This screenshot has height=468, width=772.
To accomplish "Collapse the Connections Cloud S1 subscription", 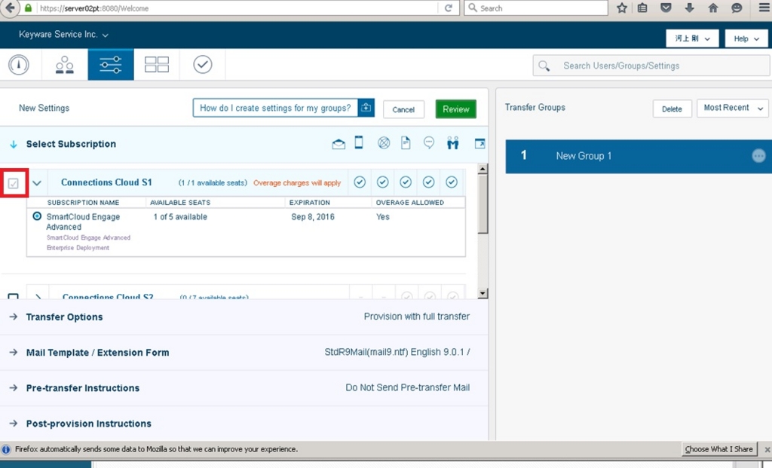I will coord(37,183).
